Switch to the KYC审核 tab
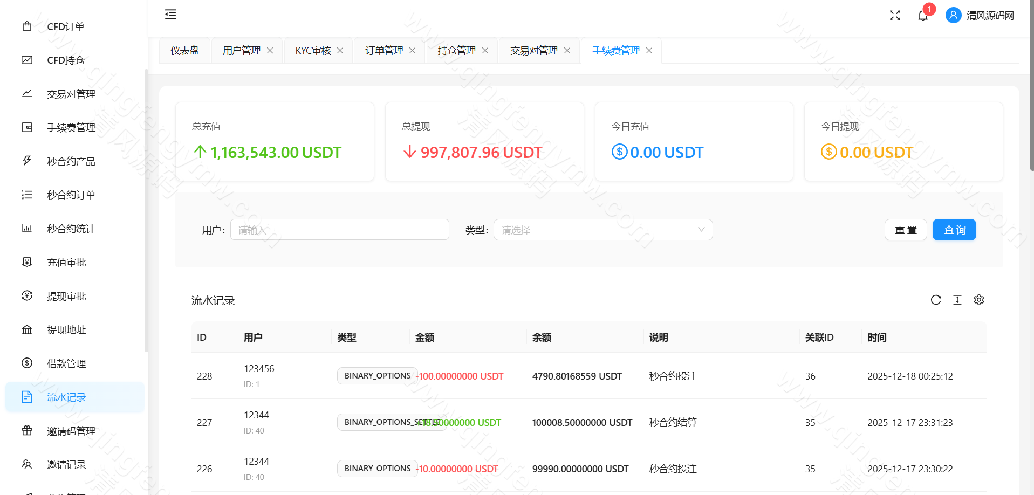 pos(313,50)
